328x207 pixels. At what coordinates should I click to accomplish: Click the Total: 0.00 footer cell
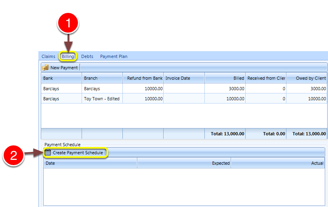266,134
